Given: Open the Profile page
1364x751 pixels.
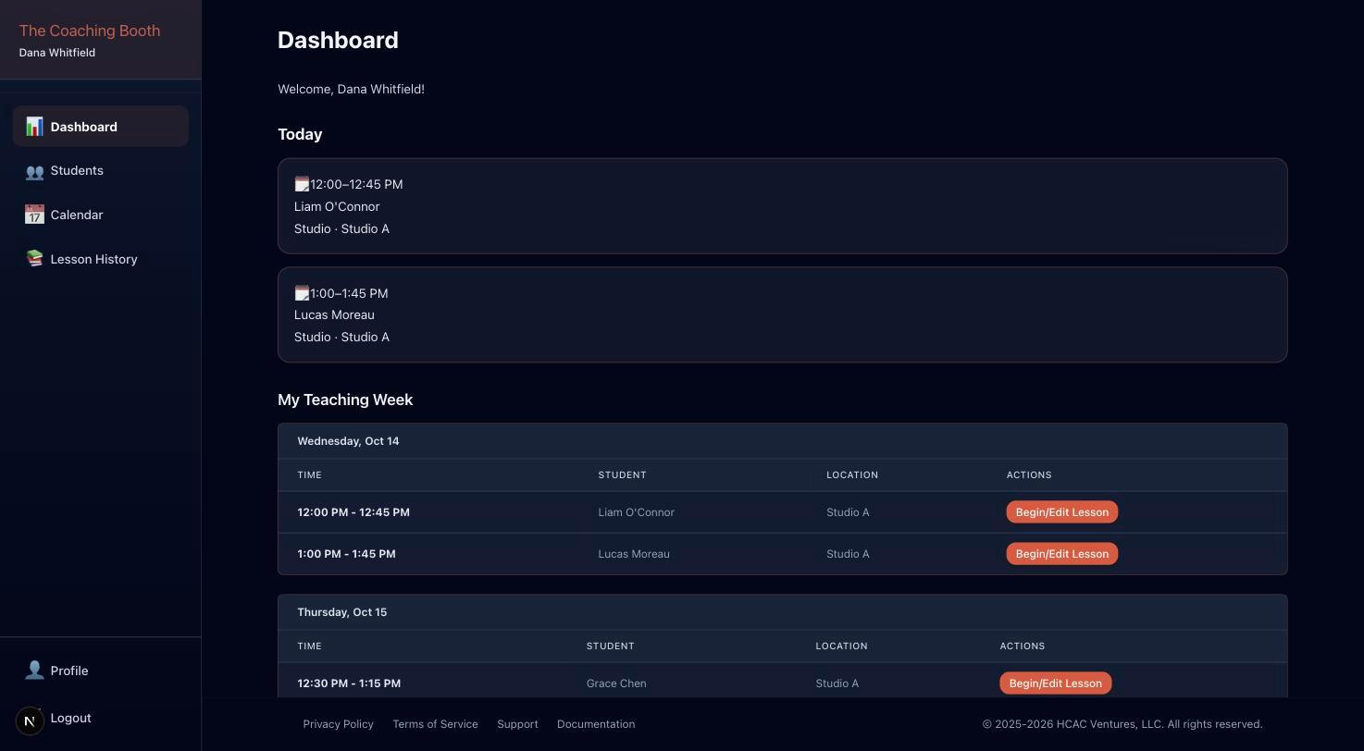Looking at the screenshot, I should coord(101,671).
